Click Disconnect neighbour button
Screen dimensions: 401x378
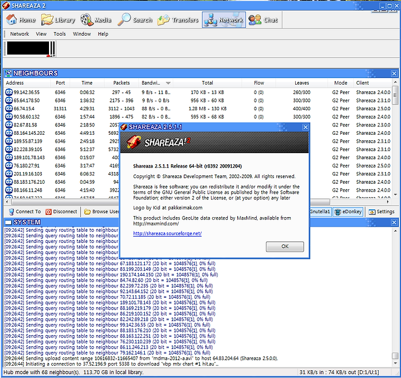pyautogui.click(x=61, y=212)
